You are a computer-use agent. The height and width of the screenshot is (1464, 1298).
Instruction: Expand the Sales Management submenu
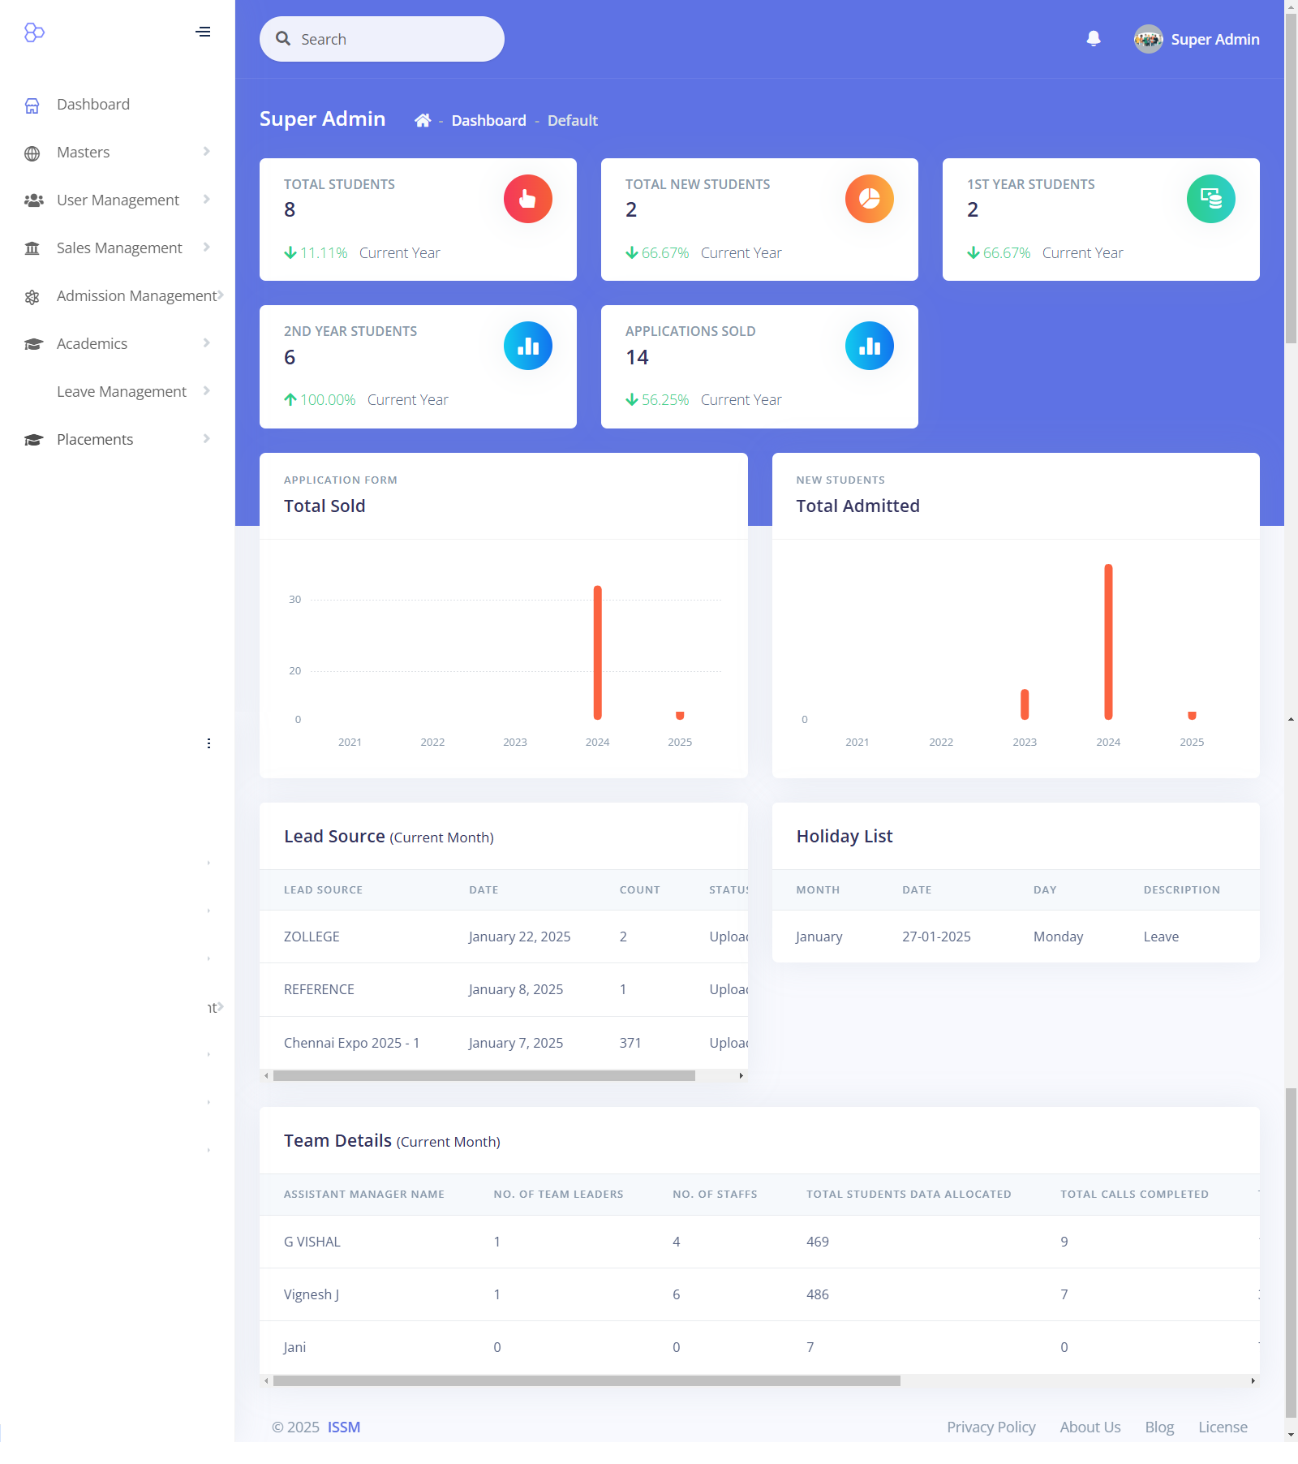pyautogui.click(x=118, y=248)
